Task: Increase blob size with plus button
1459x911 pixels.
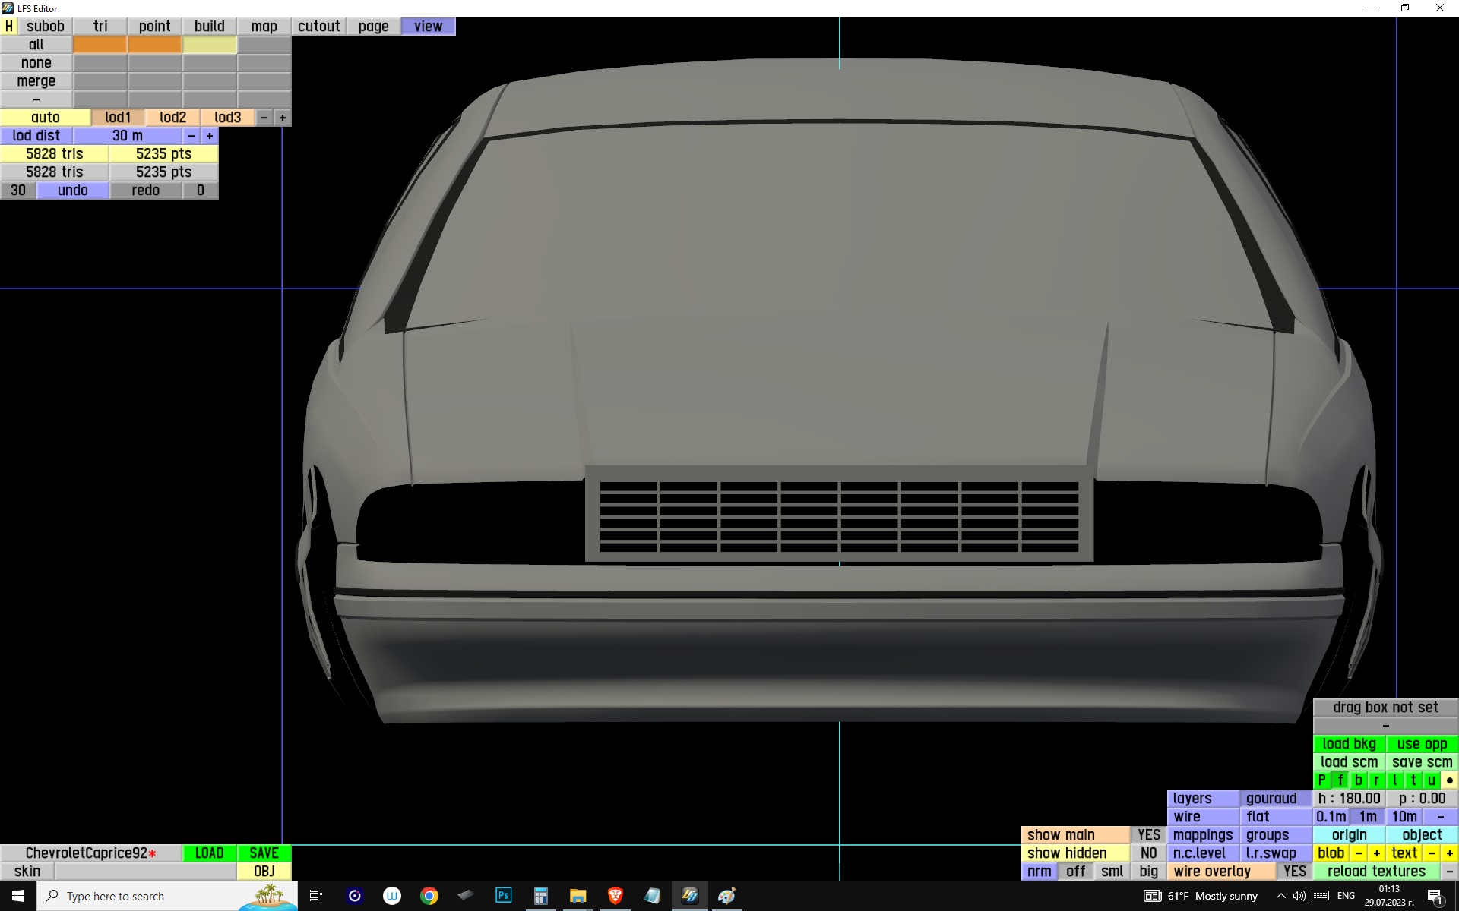Action: (1376, 853)
